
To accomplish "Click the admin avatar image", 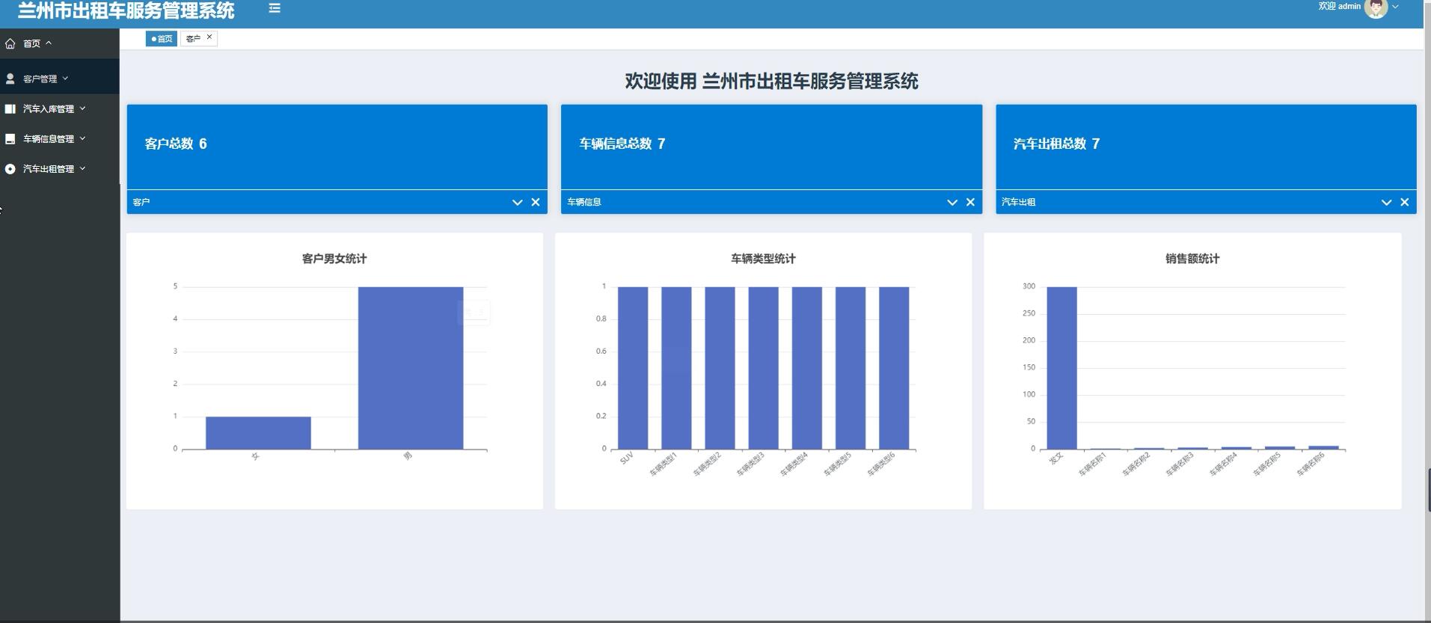I will click(x=1376, y=8).
